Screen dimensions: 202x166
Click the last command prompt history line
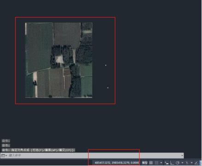click(x=38, y=150)
